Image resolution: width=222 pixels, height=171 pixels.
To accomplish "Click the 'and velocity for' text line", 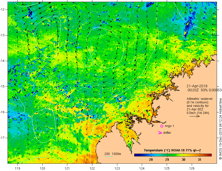I will pos(198,106).
